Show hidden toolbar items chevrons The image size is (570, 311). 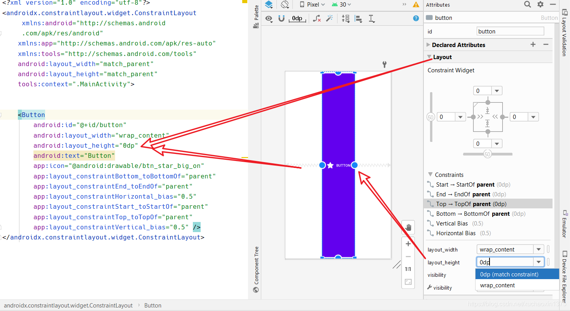point(404,4)
